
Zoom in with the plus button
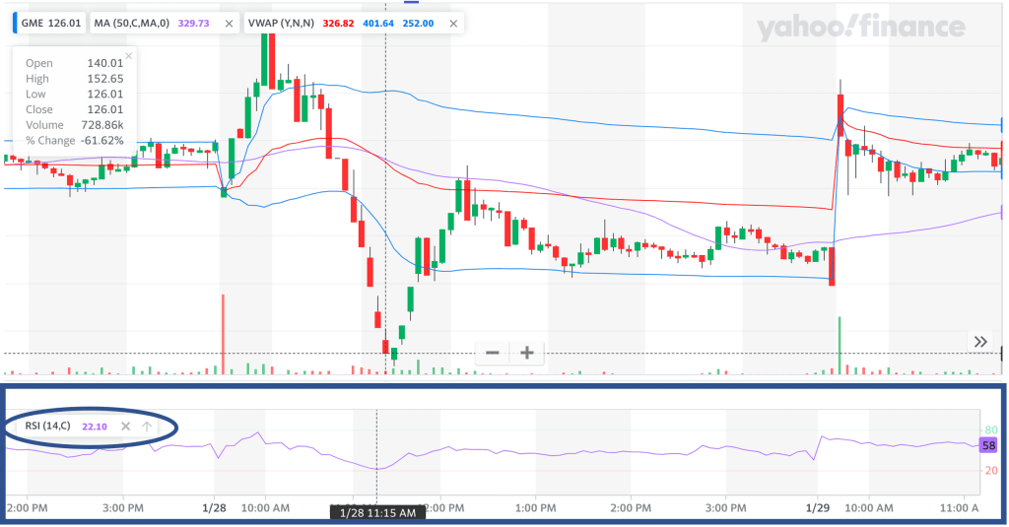click(x=527, y=353)
